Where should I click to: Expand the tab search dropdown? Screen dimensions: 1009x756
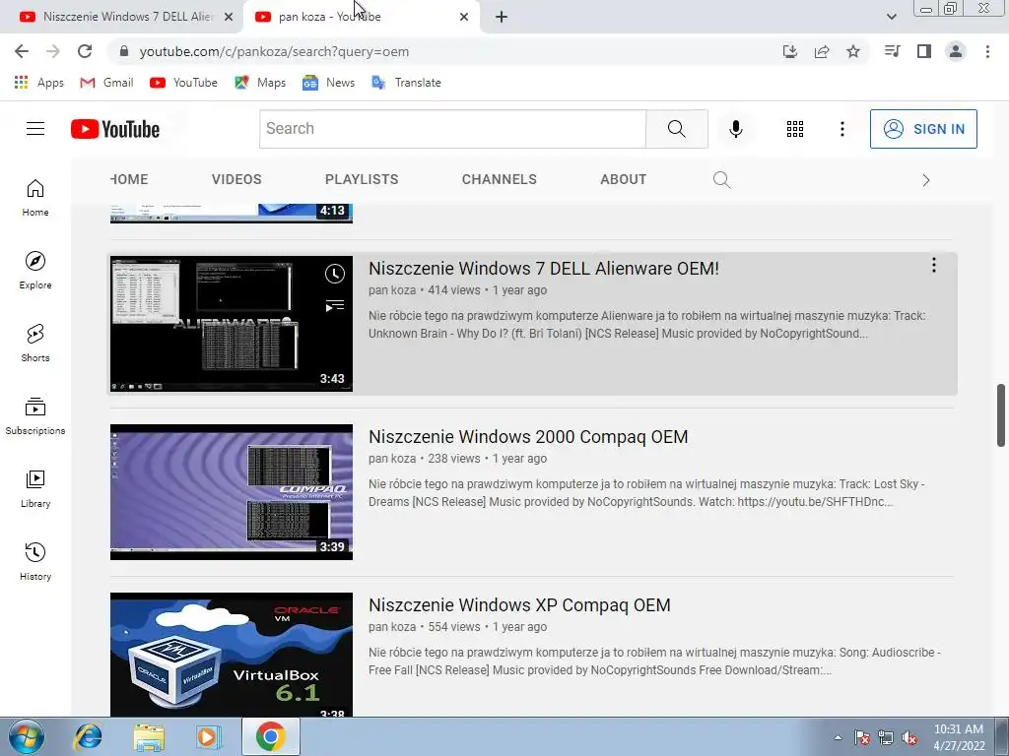(x=891, y=17)
